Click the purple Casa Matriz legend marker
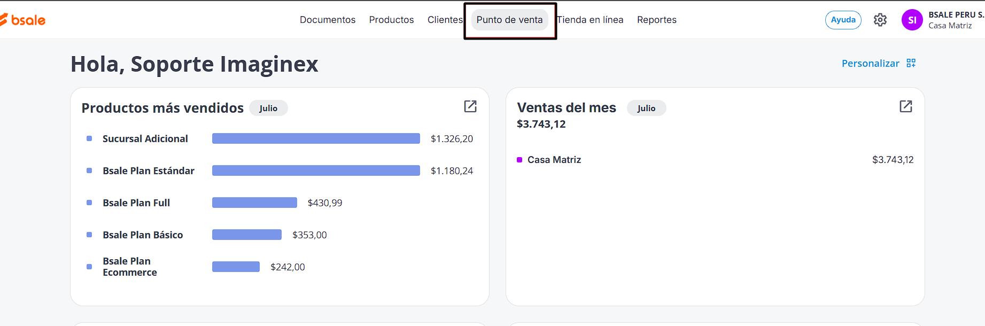985x326 pixels. pyautogui.click(x=519, y=160)
